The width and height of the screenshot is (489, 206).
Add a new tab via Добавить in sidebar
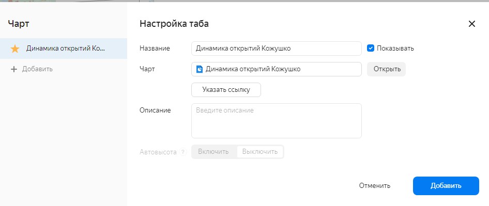[32, 69]
